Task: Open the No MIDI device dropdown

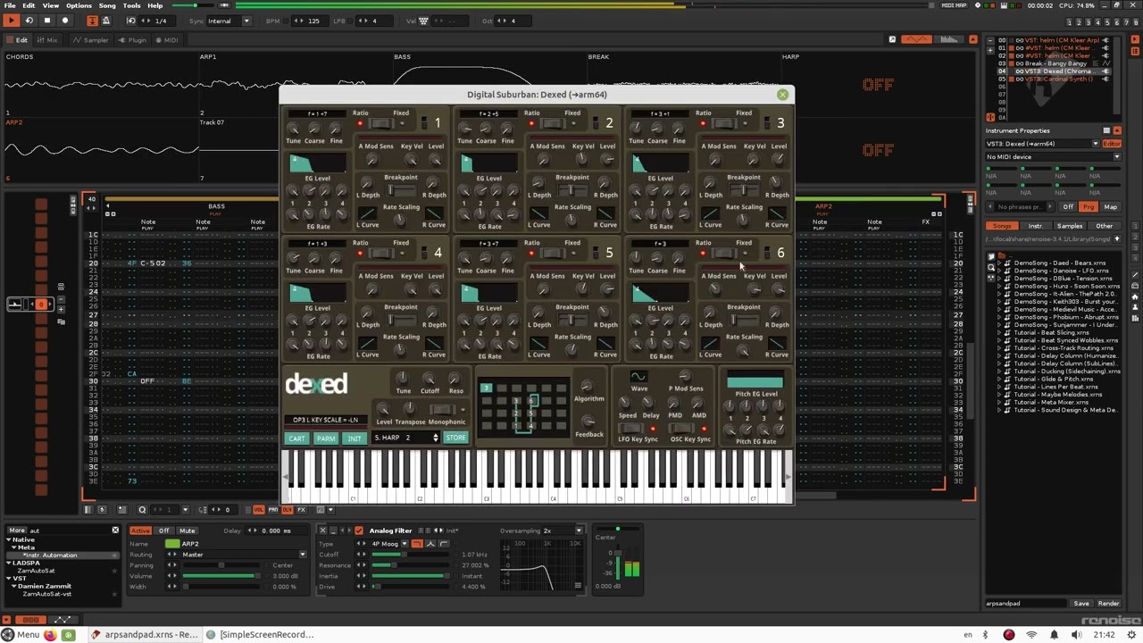Action: click(1053, 157)
